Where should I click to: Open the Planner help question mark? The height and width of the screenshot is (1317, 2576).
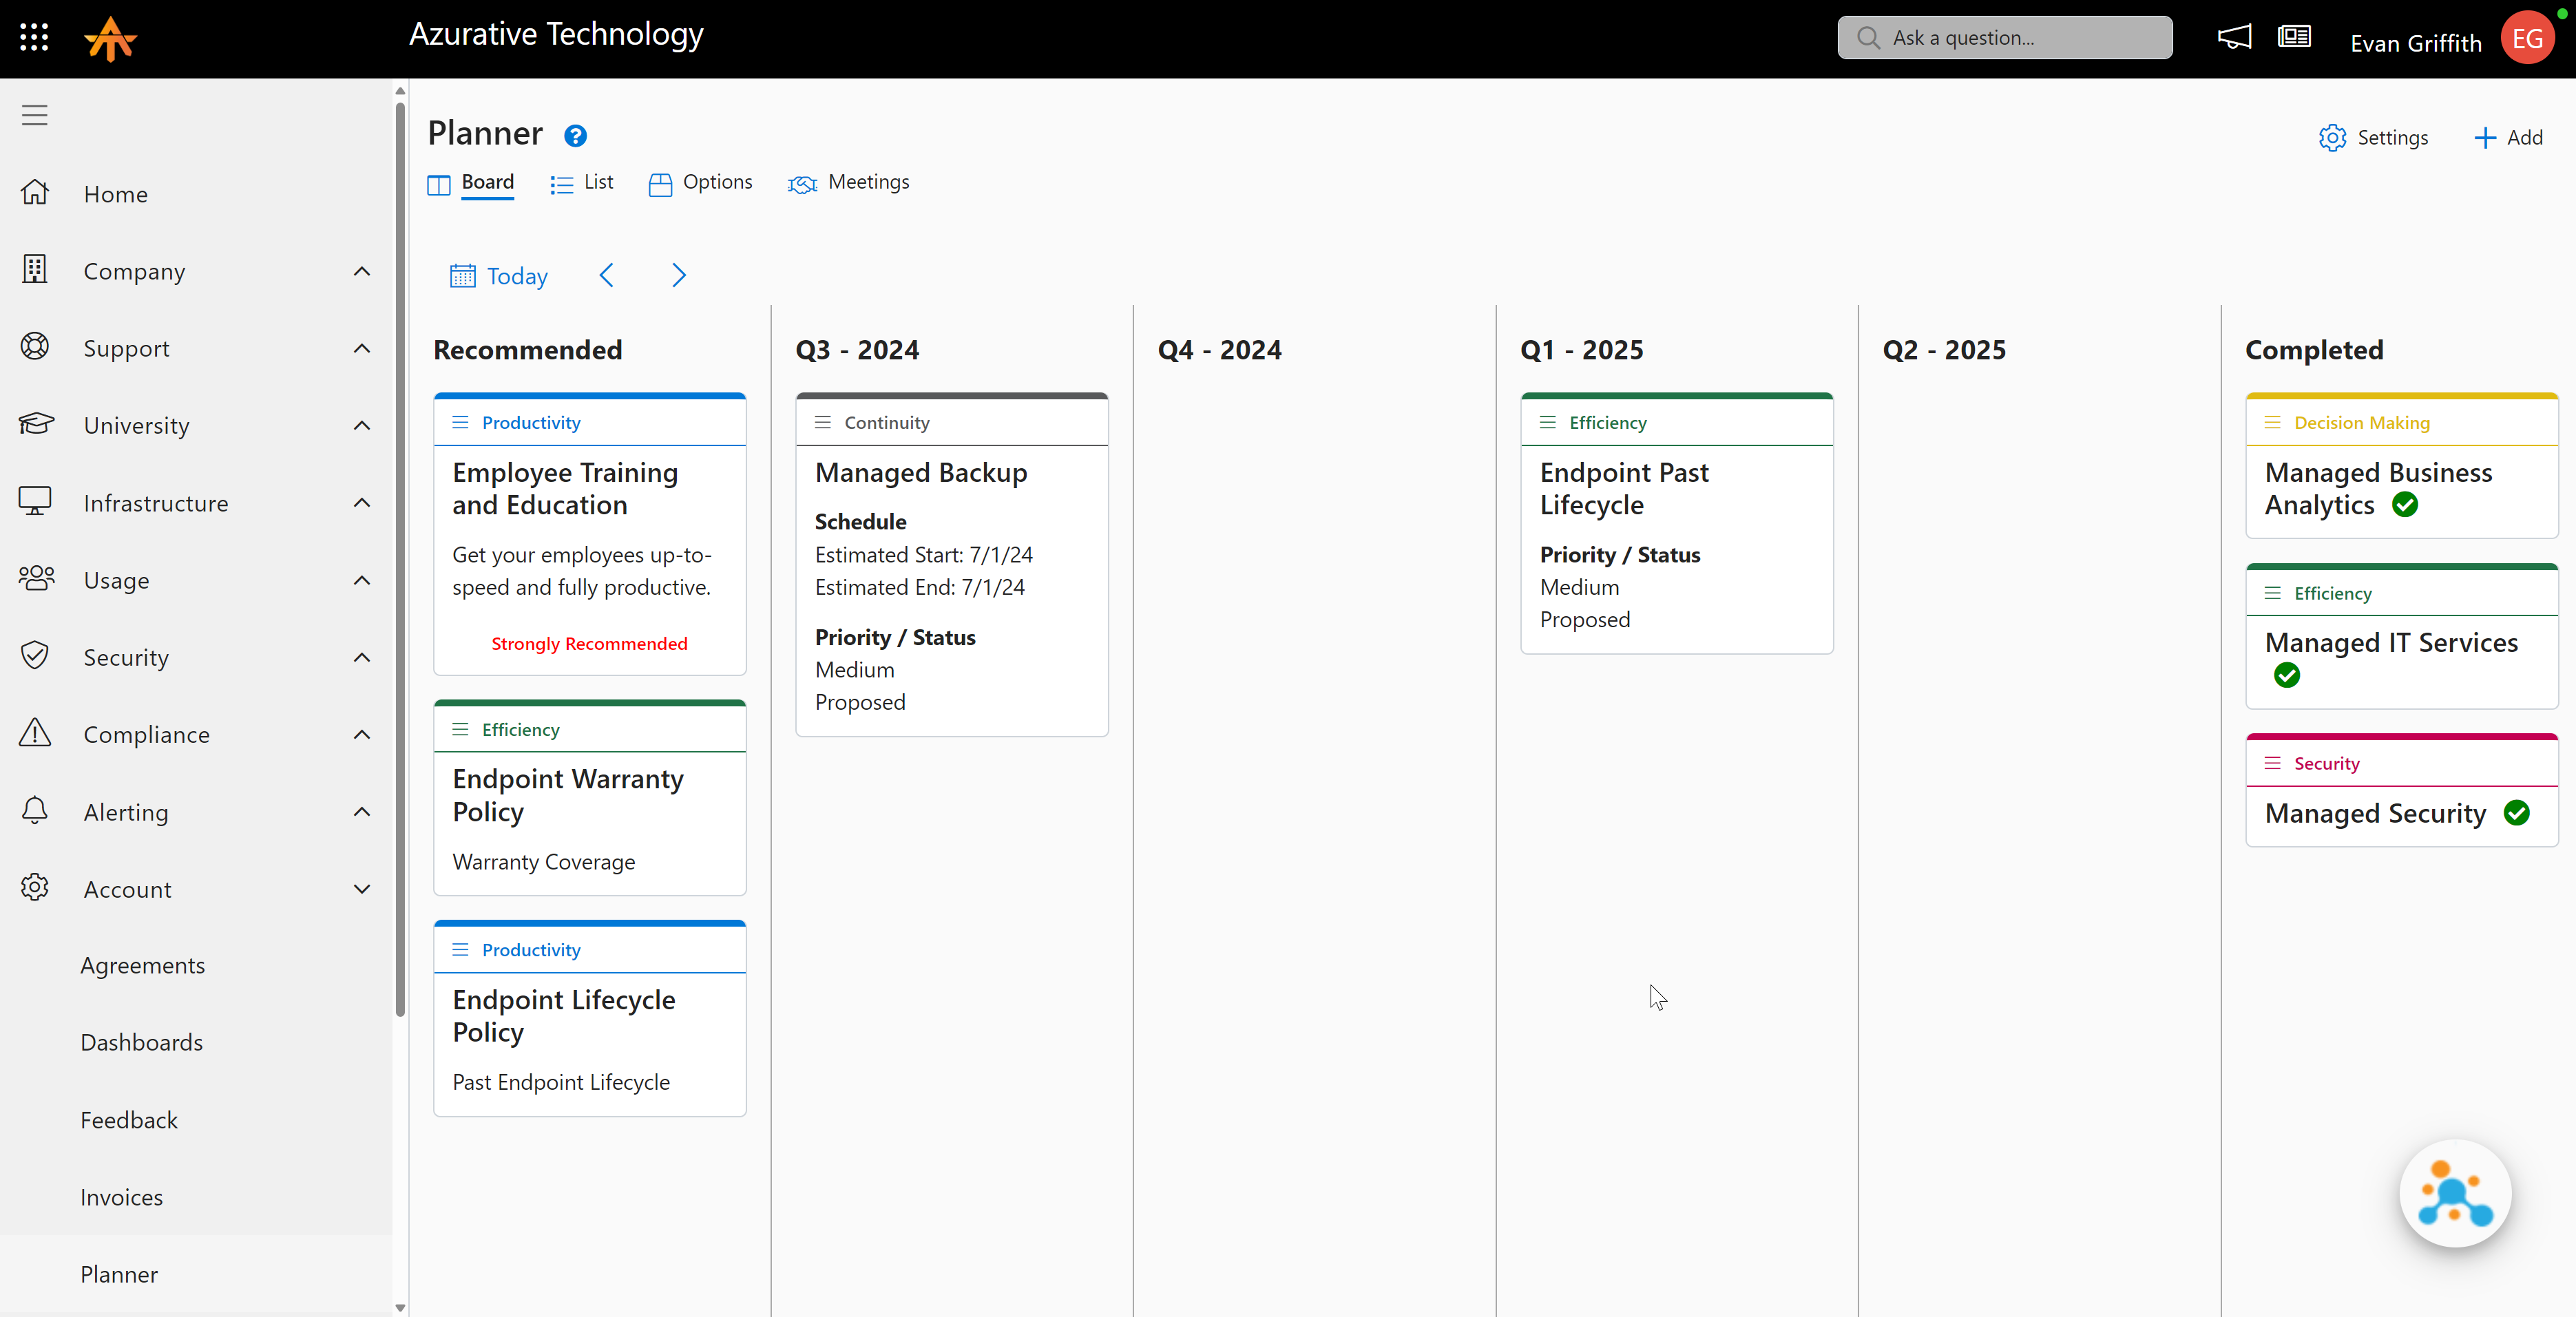point(575,135)
